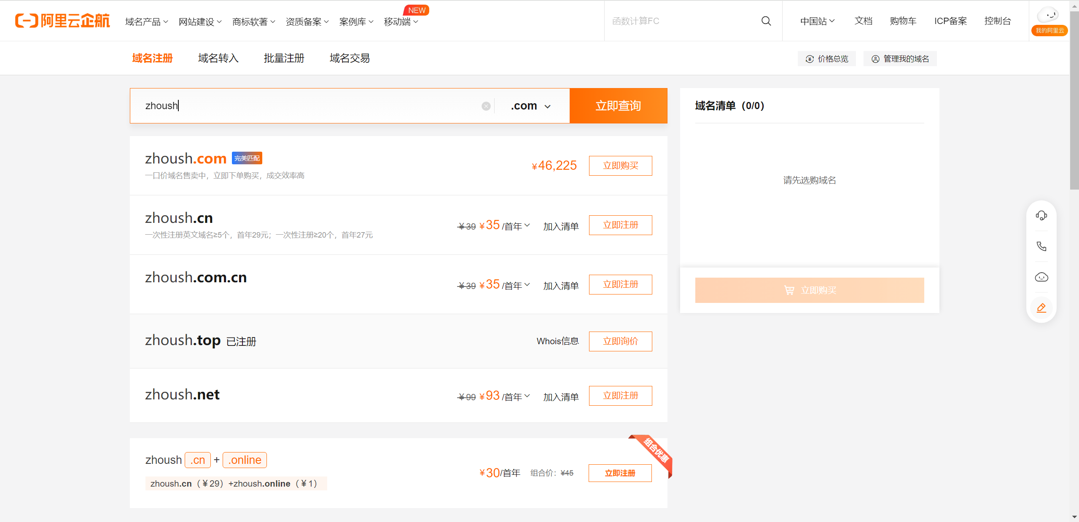
Task: Expand the 案例库 menu
Action: click(356, 21)
